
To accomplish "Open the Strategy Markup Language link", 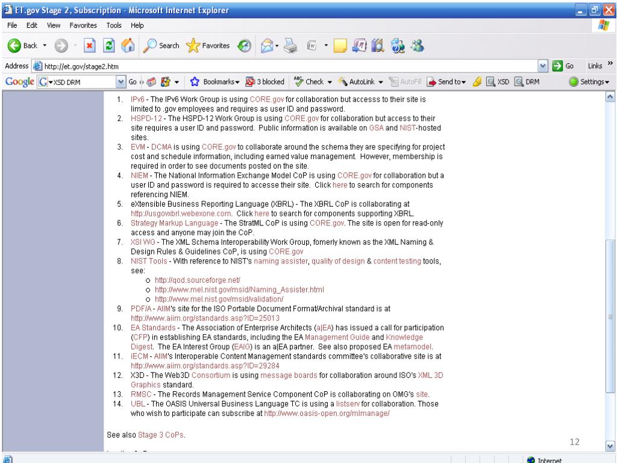I will 174,223.
